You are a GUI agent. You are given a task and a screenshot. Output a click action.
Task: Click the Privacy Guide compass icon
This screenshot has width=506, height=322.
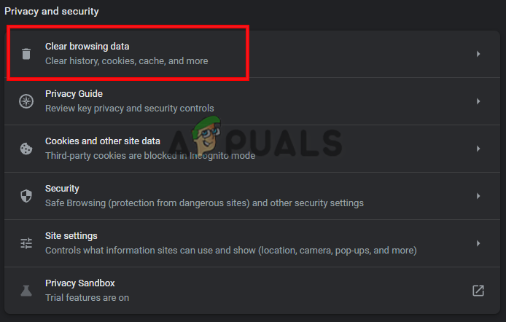click(26, 101)
